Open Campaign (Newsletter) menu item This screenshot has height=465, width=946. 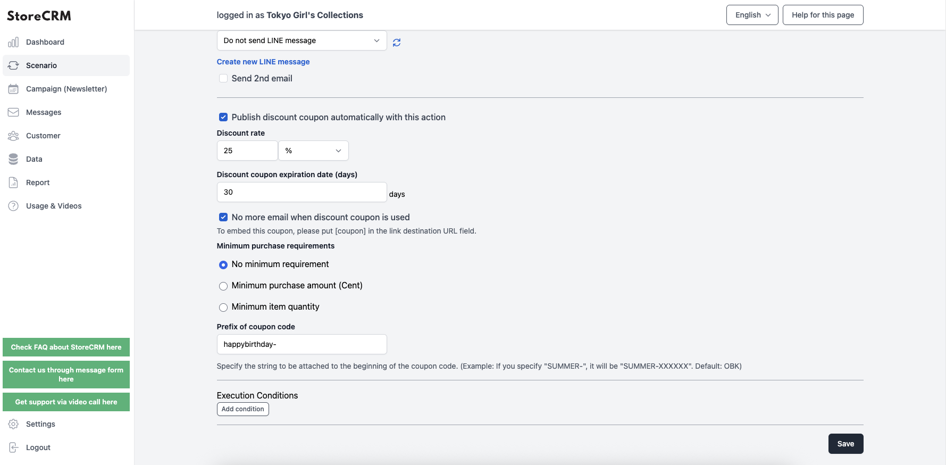66,89
